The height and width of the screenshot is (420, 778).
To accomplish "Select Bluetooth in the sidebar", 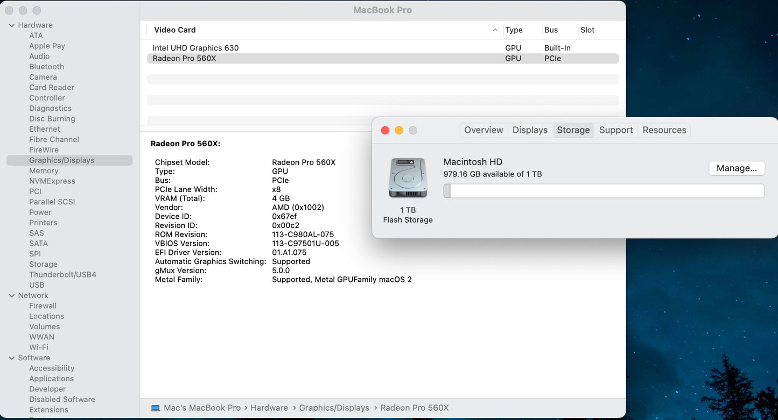I will pyautogui.click(x=46, y=66).
